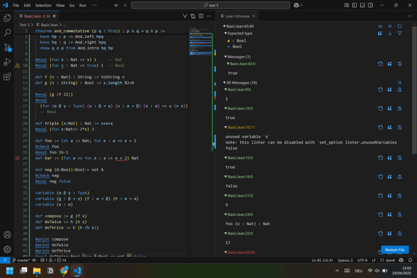
Task: Open the Customize Layout icon
Action: [x=347, y=5]
